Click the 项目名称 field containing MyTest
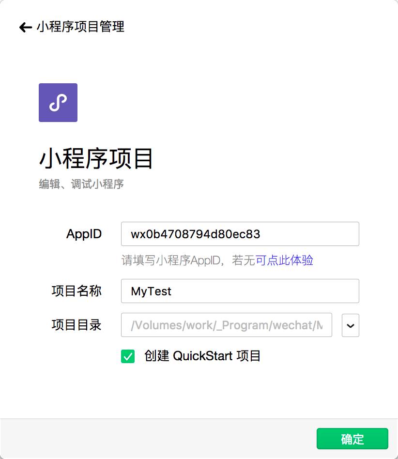The image size is (398, 459). click(240, 291)
